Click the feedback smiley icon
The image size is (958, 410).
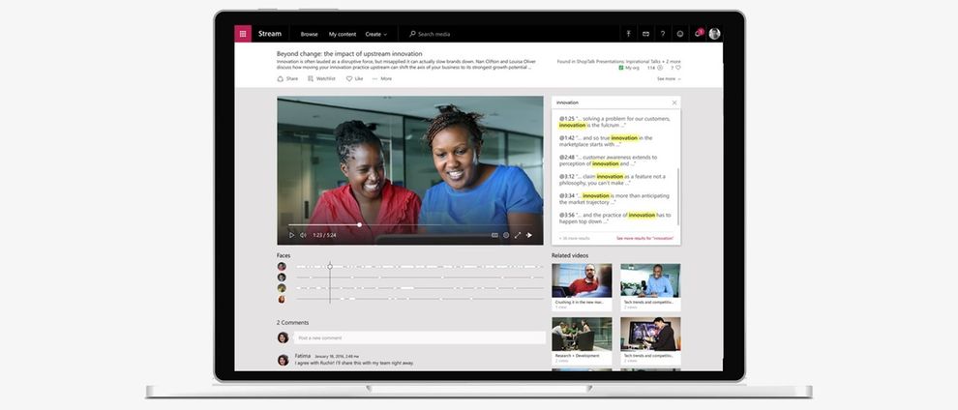pos(680,34)
